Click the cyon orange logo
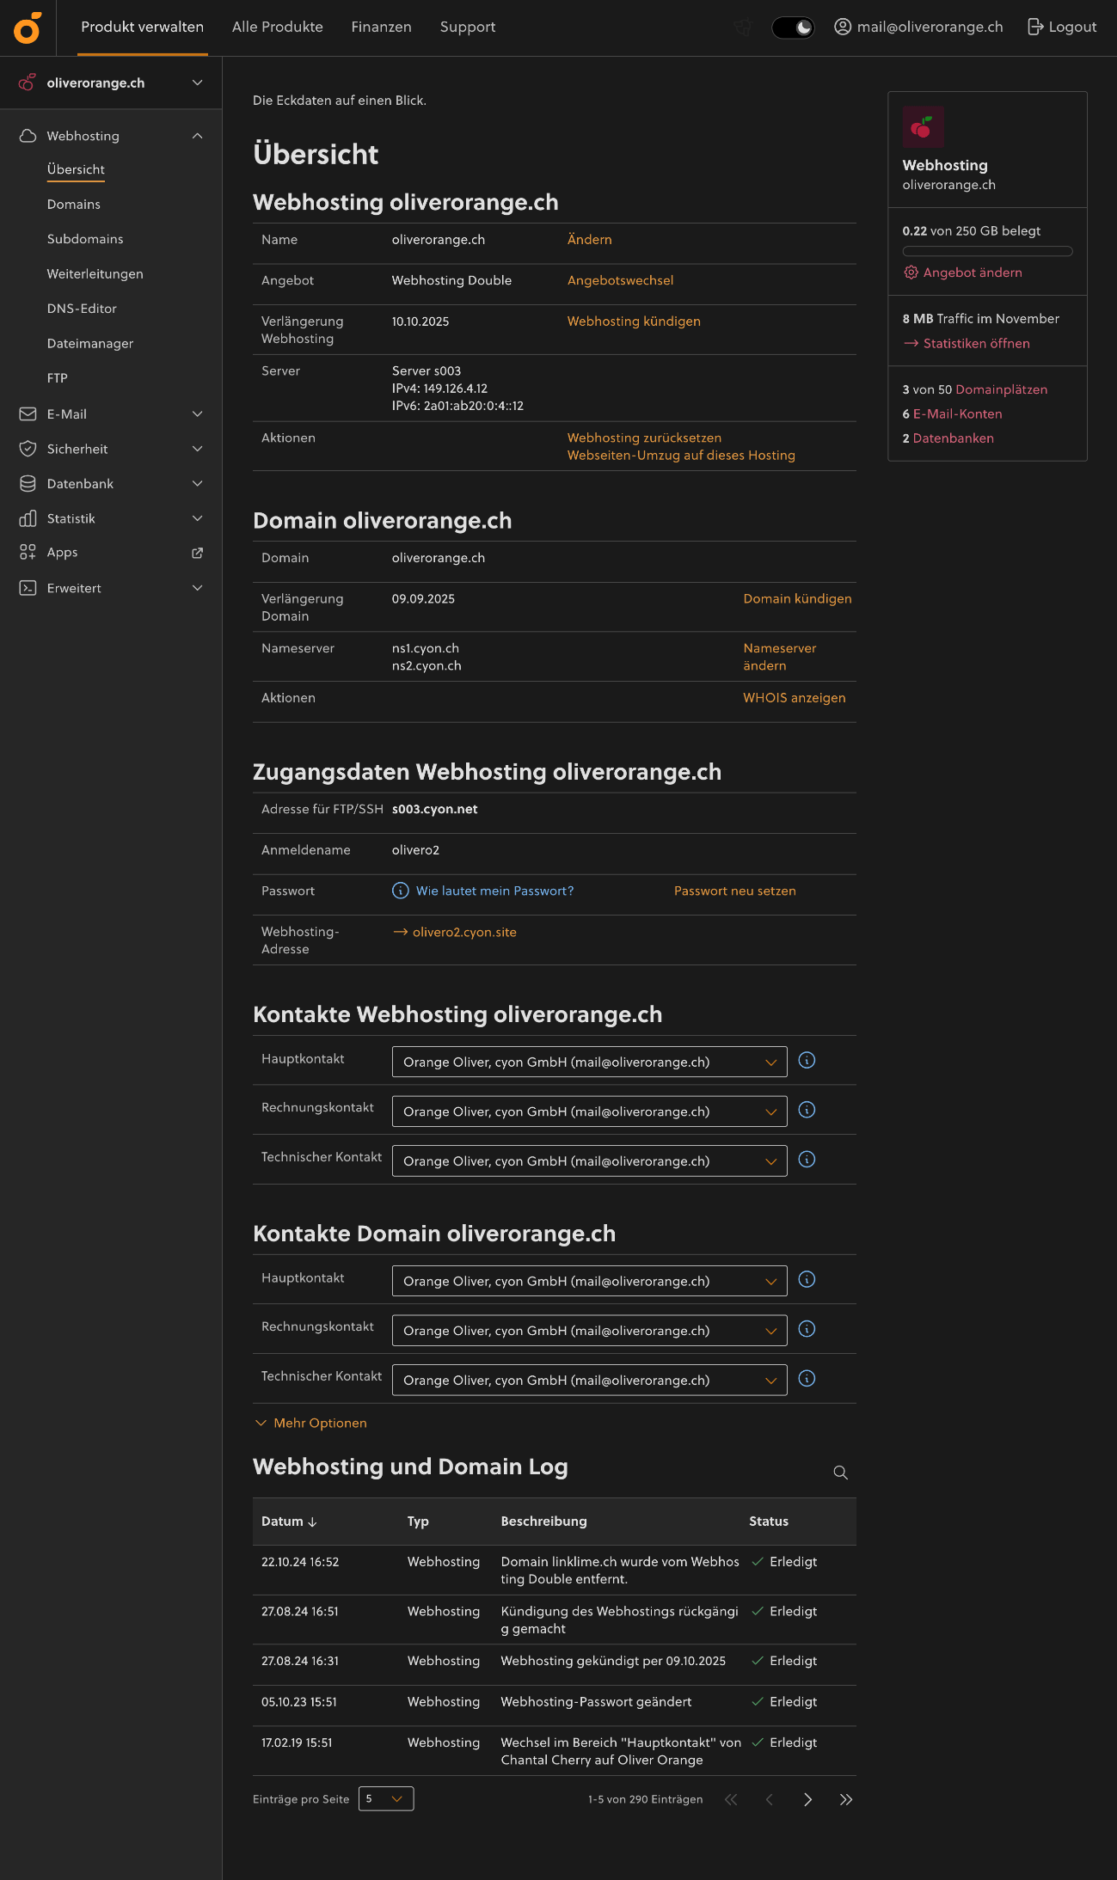Screen dimensions: 1117x1880 [28, 28]
